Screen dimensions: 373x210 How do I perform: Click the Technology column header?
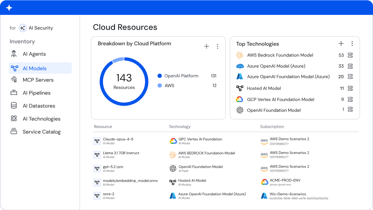(180, 127)
